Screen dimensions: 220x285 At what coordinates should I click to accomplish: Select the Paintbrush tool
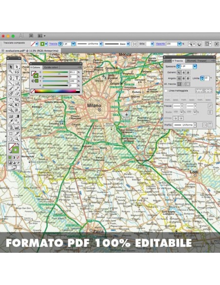pos(11,88)
